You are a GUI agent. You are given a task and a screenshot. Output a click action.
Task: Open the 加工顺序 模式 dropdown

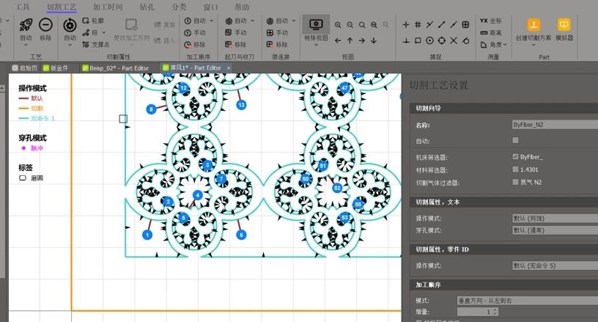click(555, 301)
